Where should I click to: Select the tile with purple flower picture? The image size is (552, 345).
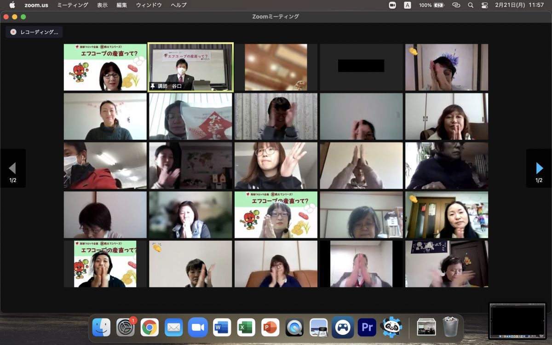[447, 67]
